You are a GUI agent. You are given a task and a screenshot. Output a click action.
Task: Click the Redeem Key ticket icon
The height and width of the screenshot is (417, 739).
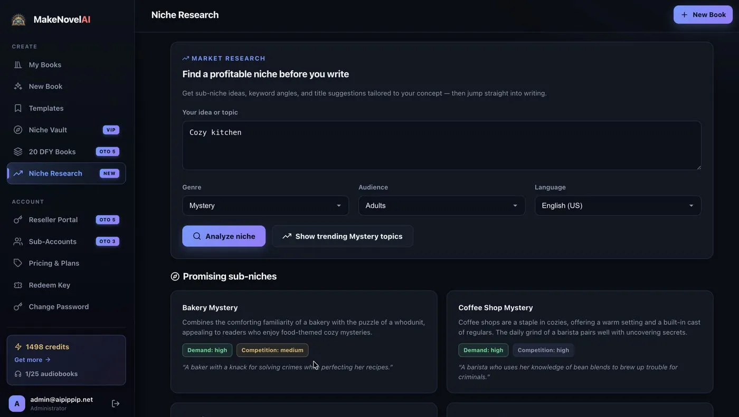coord(18,285)
